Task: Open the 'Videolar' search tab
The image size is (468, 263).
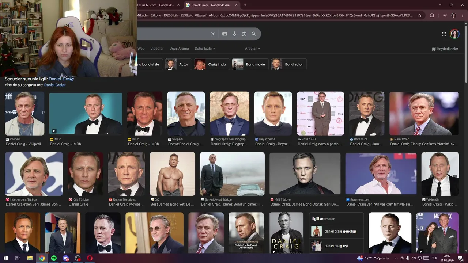Action: 157,49
